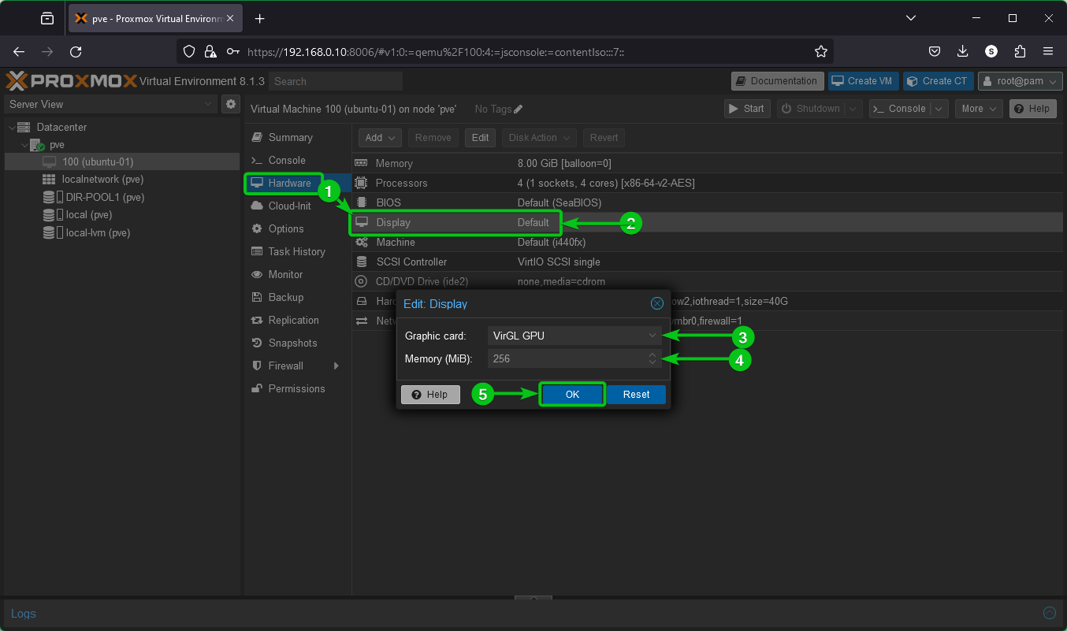This screenshot has height=631, width=1067.
Task: Select DIR-POOL1 (pve) storage
Action: pos(105,197)
